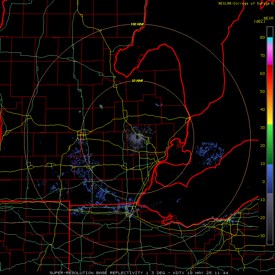Click the 60 dBZ scale value
275x275 pixels.
coord(262,73)
